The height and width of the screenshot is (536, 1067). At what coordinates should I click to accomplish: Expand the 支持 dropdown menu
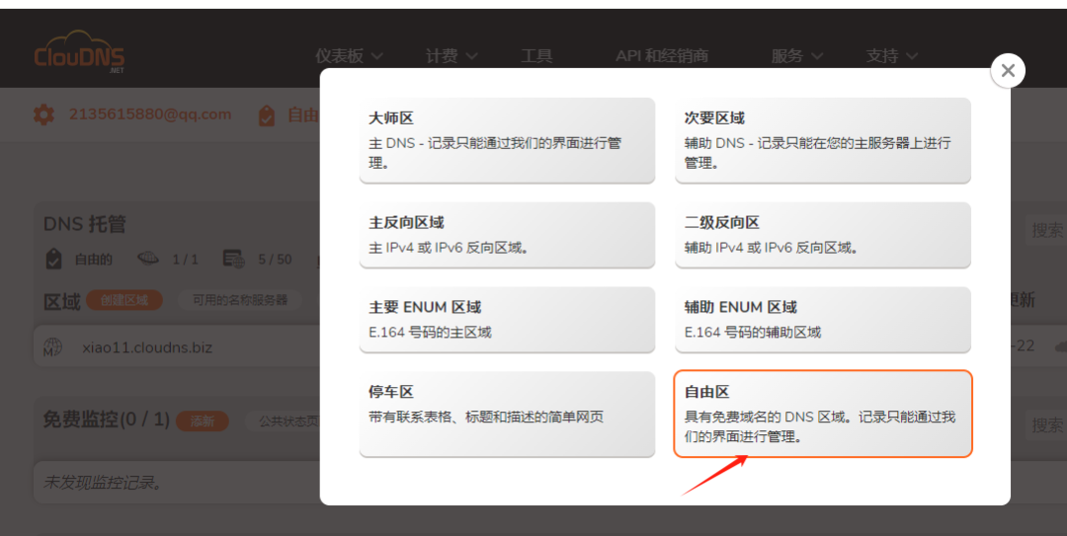click(891, 56)
